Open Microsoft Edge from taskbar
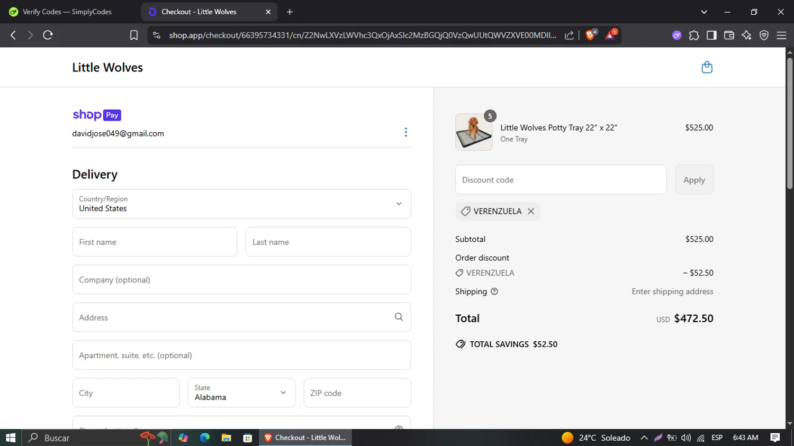Image resolution: width=794 pixels, height=446 pixels. pyautogui.click(x=205, y=438)
